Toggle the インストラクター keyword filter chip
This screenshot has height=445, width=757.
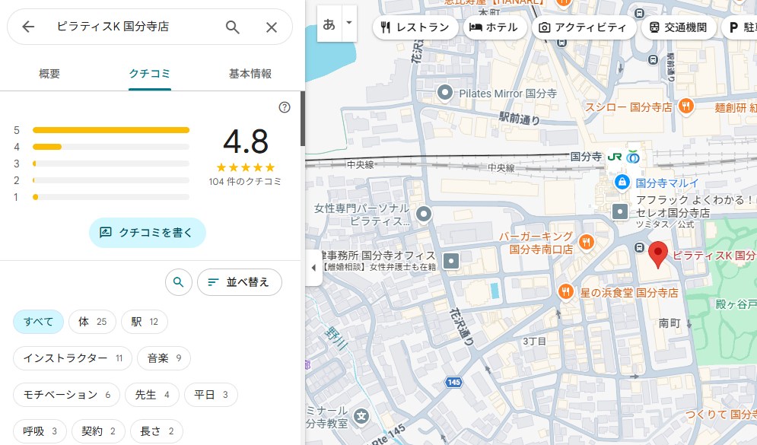[72, 358]
